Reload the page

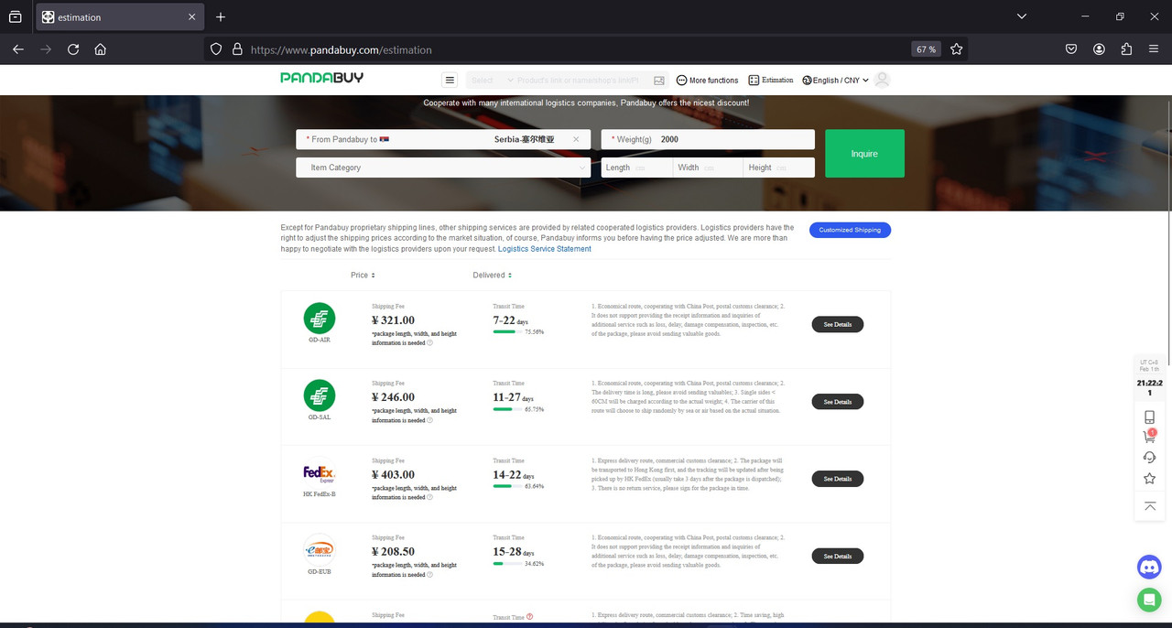pyautogui.click(x=73, y=49)
